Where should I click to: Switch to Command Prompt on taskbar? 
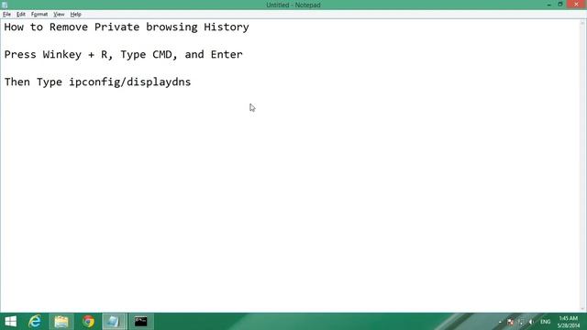click(x=140, y=322)
